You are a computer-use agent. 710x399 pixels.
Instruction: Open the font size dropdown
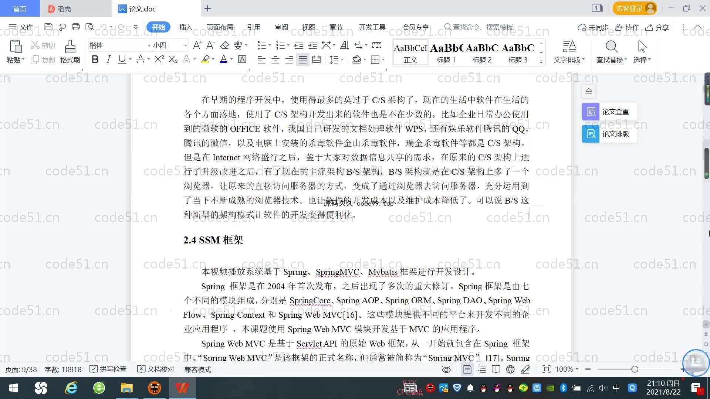pyautogui.click(x=186, y=45)
